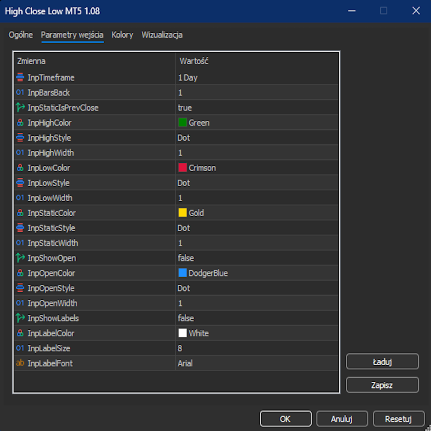Load a preset with the Ładuj button

click(x=383, y=362)
